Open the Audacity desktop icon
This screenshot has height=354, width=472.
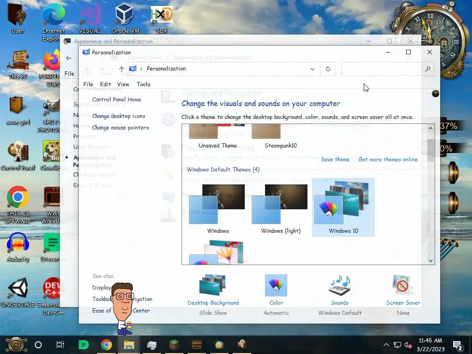[18, 248]
